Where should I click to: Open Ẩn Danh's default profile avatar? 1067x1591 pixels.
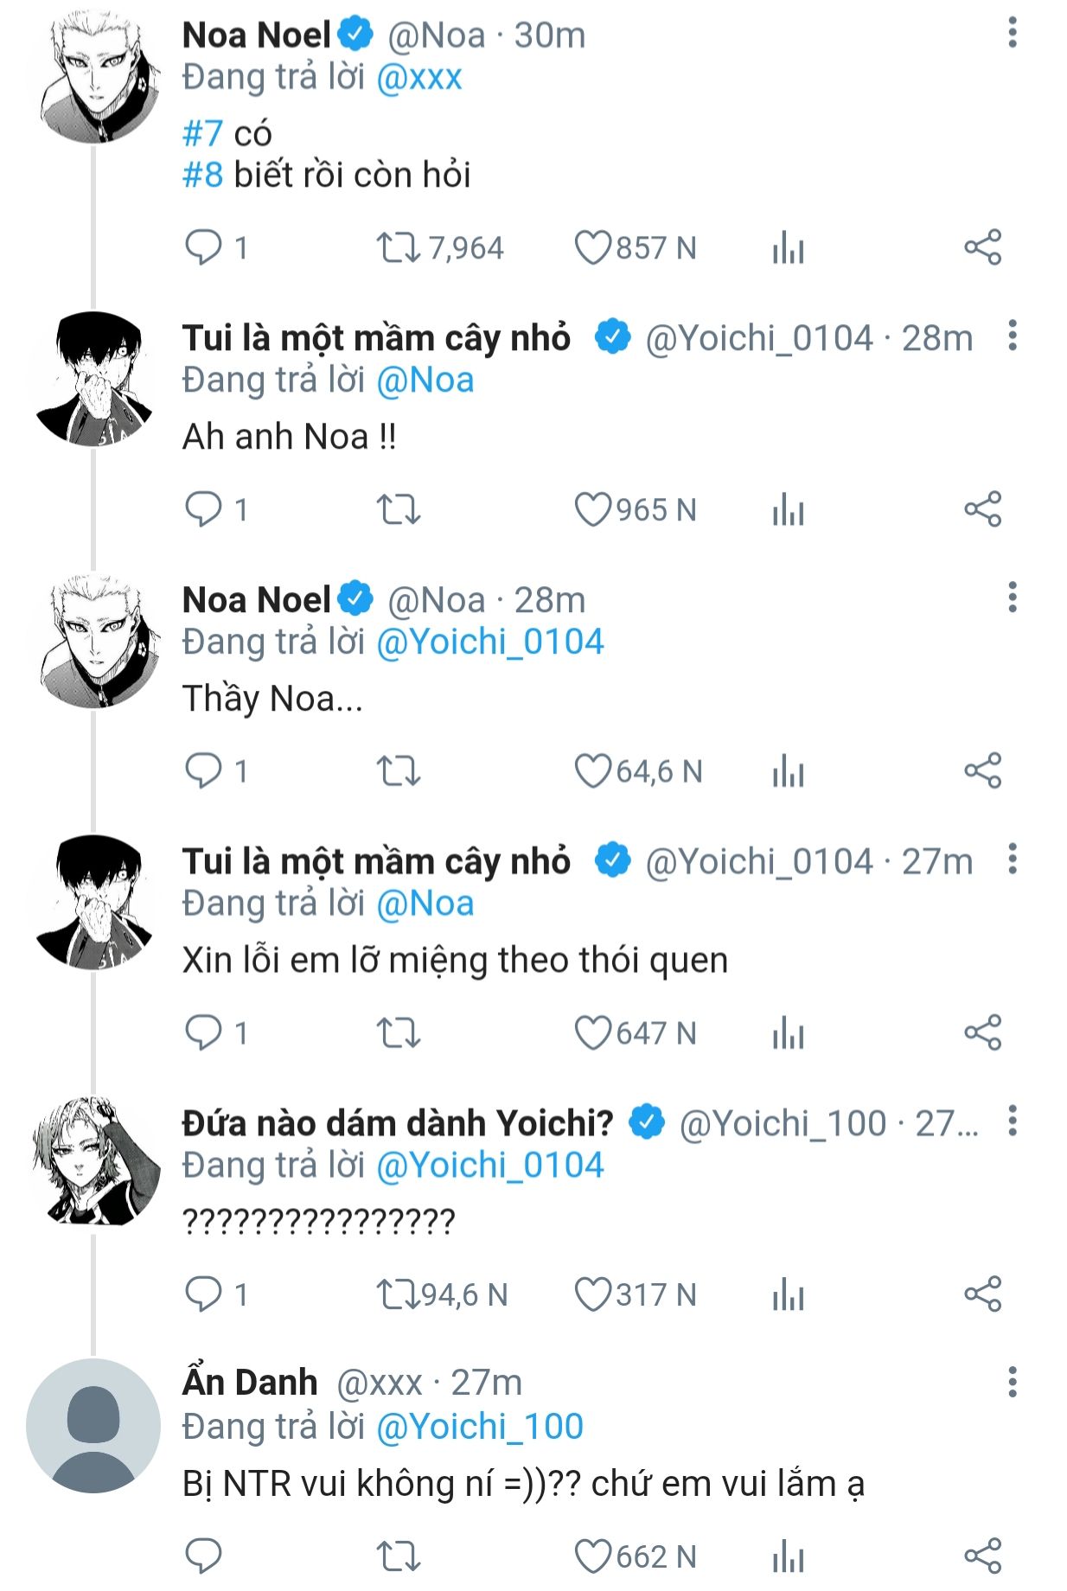click(x=93, y=1426)
